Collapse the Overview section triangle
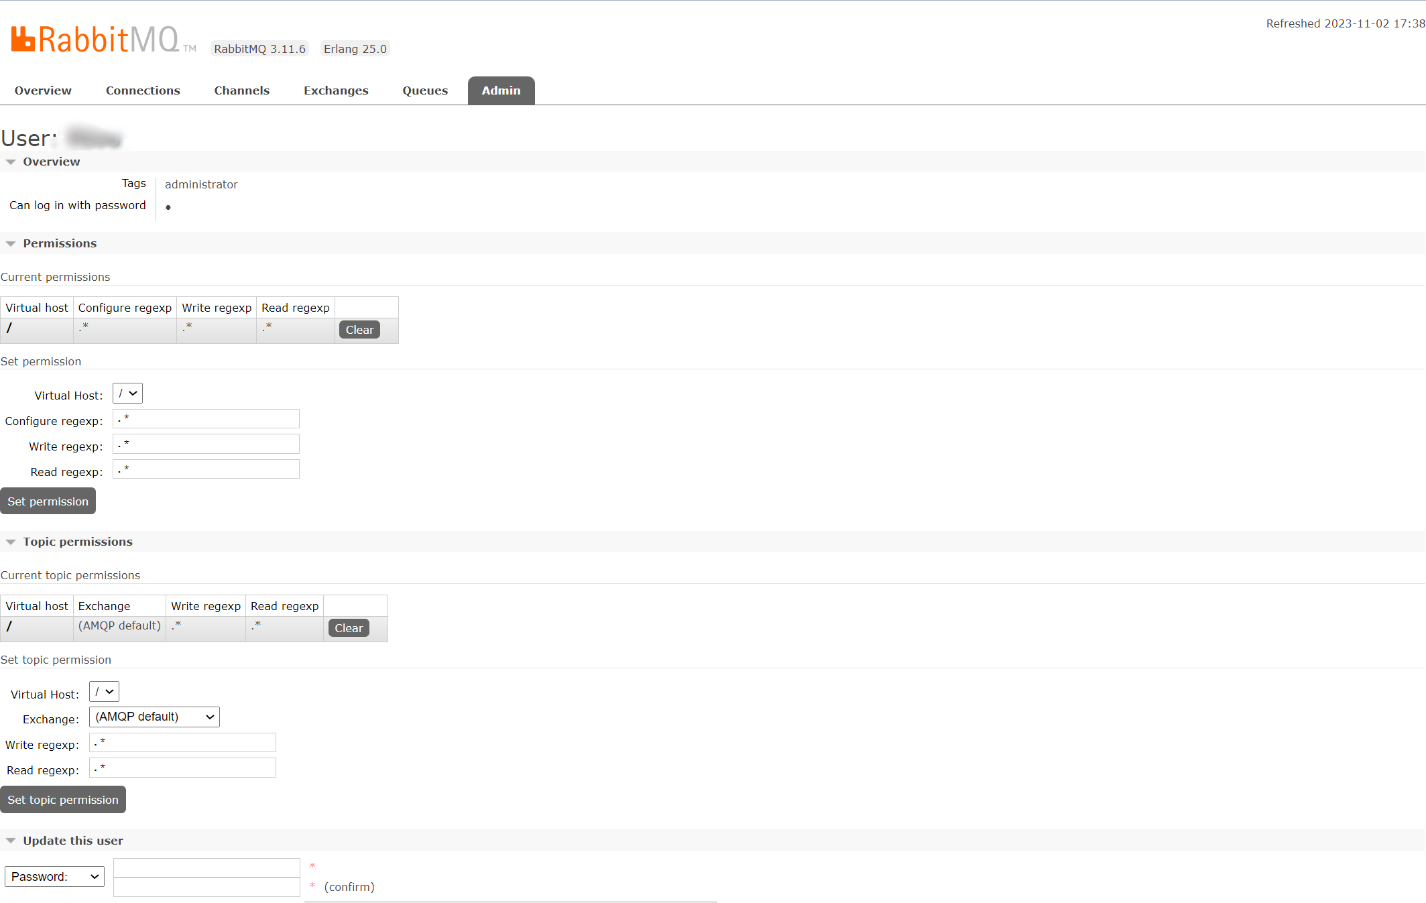 pos(11,162)
